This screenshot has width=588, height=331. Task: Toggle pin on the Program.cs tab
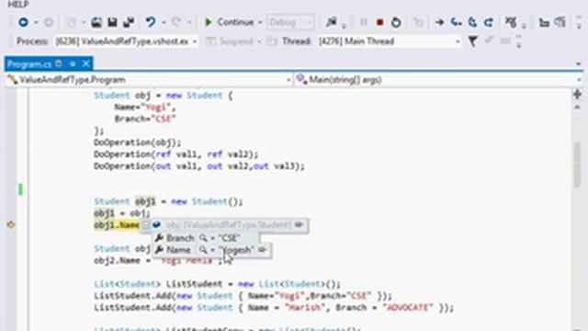73,64
